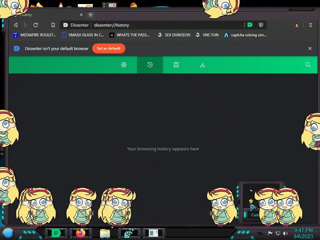The height and width of the screenshot is (240, 320).
Task: Open SEX DUNGEON bookmark
Action: point(174,35)
